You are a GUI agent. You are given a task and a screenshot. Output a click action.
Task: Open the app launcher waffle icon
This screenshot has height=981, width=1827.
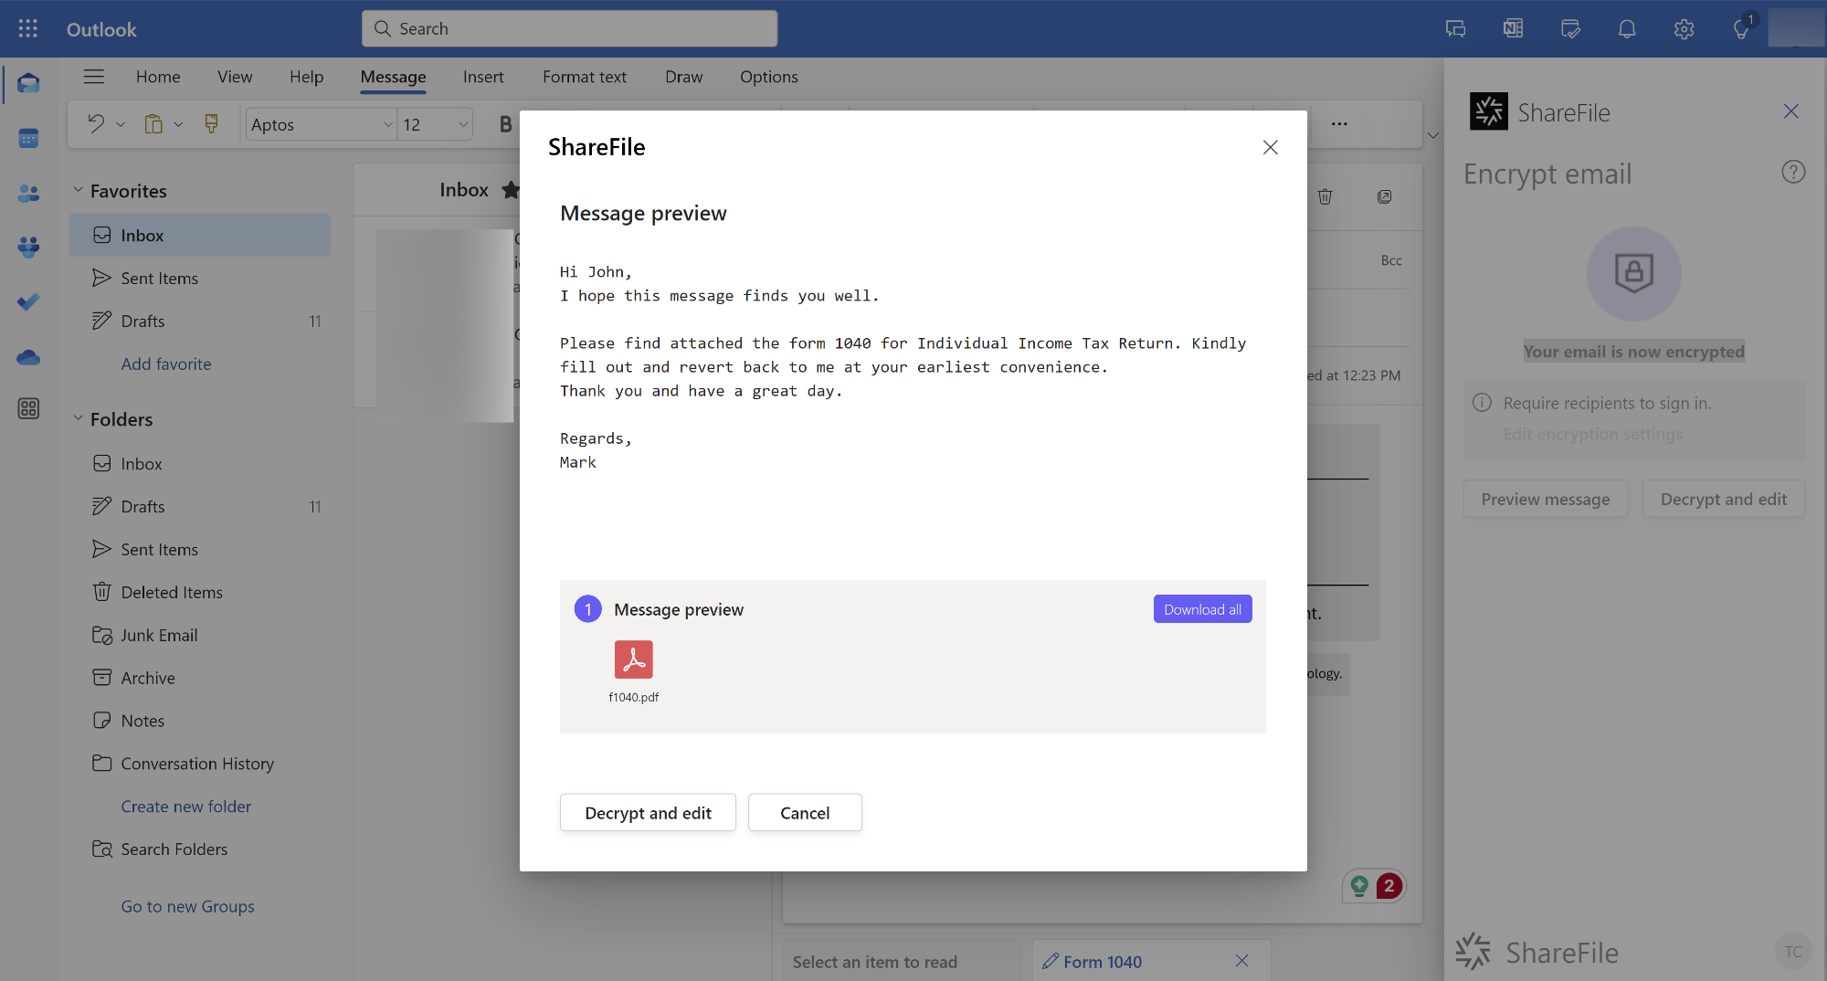coord(28,28)
